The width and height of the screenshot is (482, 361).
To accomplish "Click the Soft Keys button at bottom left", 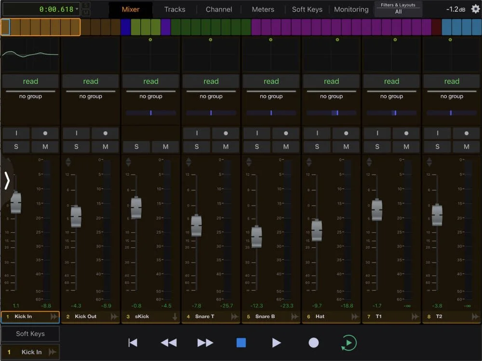I will tap(30, 333).
